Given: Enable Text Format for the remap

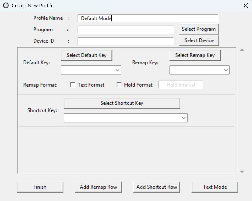Looking at the screenshot, I should click(73, 84).
